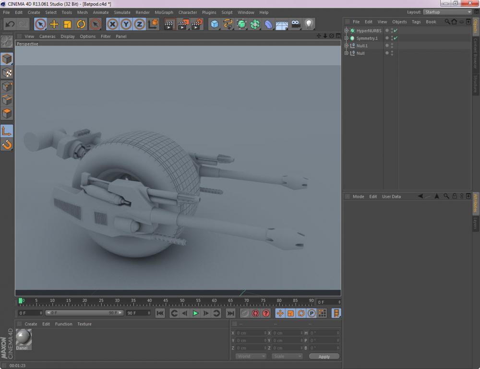Click the end frame 90 F stepper

click(149, 313)
